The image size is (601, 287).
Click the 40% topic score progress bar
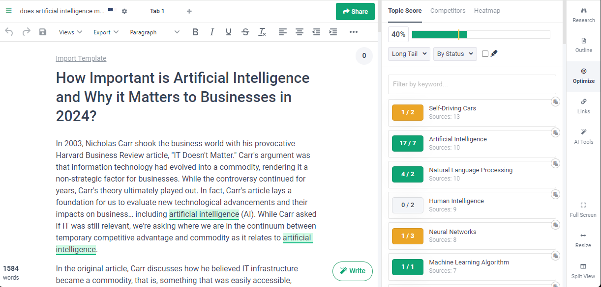point(481,34)
